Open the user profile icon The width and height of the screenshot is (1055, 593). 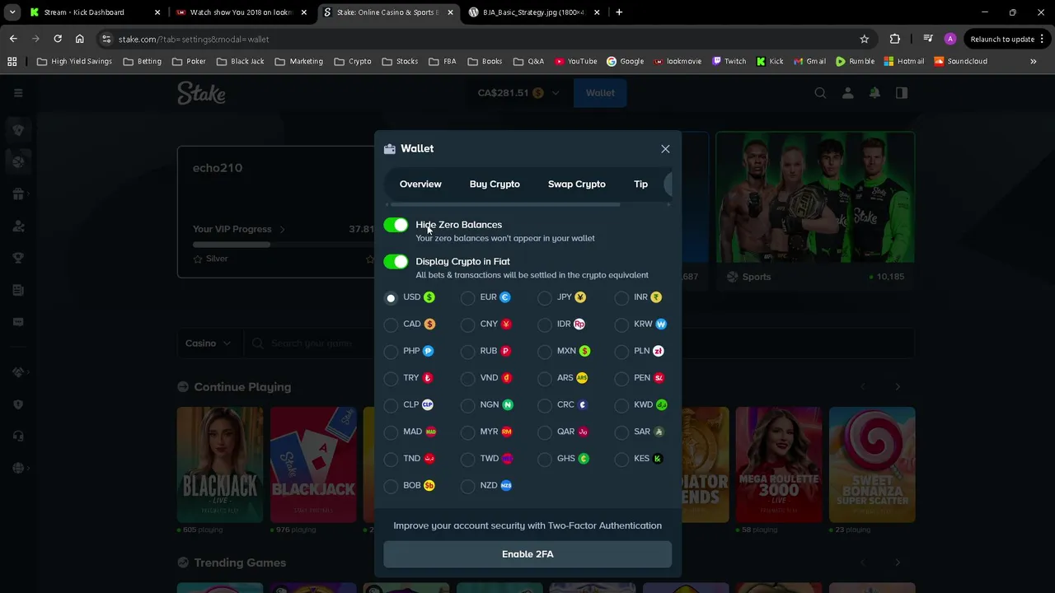pos(847,93)
